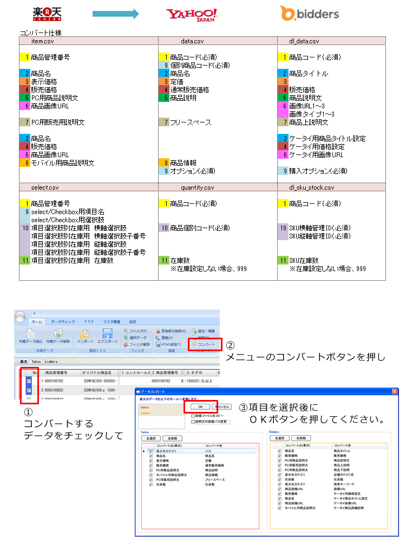Screen dimensions: 406x542
Task: Click the データコンバート title bar window icon
Action: click(138, 392)
